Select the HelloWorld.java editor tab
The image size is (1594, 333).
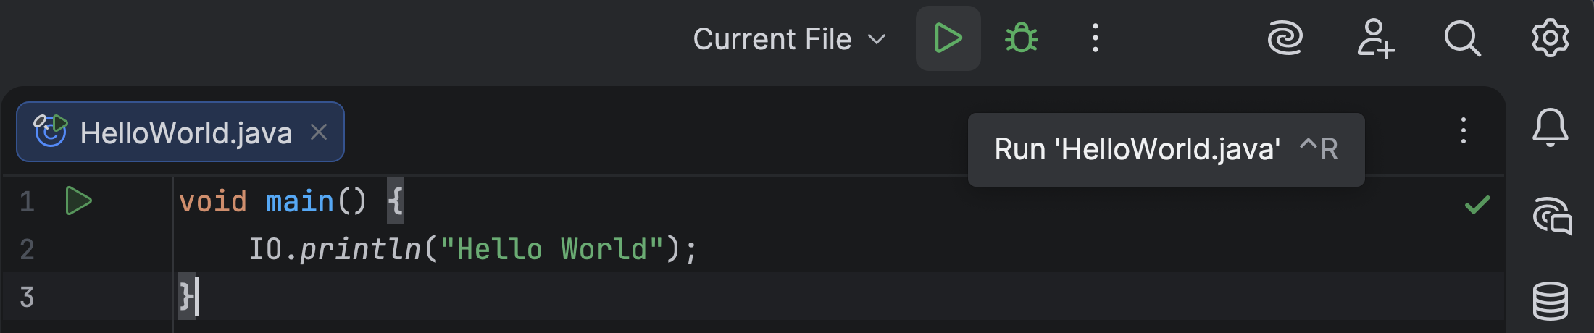pyautogui.click(x=185, y=132)
